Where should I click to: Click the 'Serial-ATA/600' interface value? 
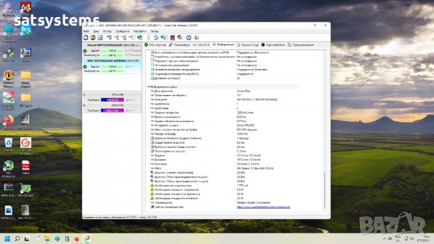coord(245,125)
